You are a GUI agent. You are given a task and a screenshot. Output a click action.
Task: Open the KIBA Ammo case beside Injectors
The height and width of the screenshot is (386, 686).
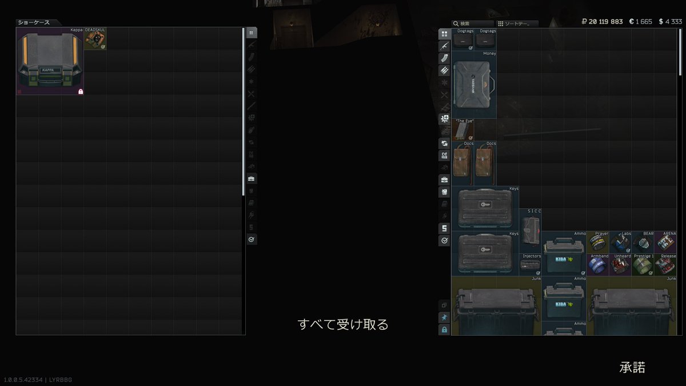point(564,253)
